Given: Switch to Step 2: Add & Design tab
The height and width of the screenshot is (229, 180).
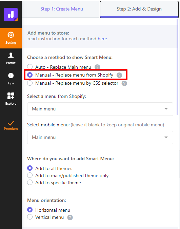Looking at the screenshot, I should tap(139, 9).
